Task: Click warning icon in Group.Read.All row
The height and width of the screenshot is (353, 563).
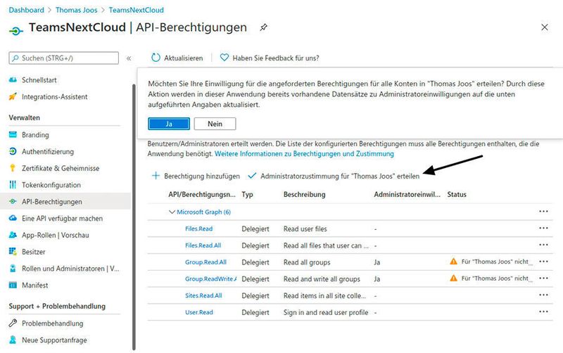Action: pos(453,262)
